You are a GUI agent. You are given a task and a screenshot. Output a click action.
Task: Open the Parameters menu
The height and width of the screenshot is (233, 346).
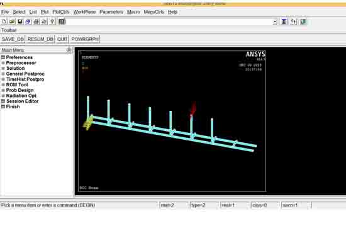coord(111,12)
